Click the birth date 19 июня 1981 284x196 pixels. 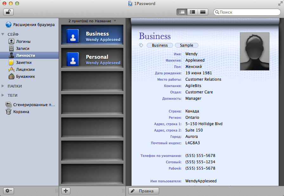(x=198, y=73)
